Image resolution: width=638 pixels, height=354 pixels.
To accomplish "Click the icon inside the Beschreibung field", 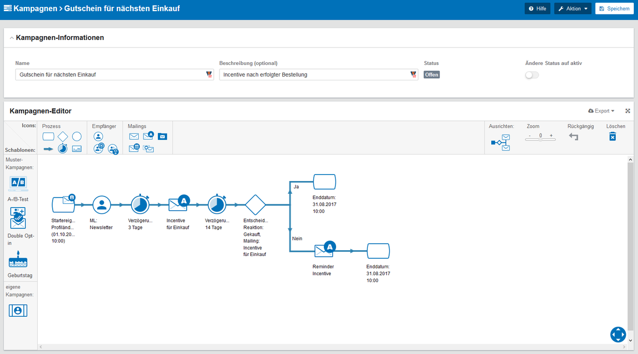I will click(413, 75).
